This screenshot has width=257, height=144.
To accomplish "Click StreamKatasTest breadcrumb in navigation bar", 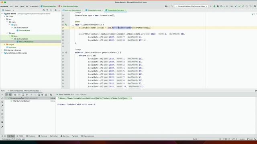I will [x=48, y=6].
